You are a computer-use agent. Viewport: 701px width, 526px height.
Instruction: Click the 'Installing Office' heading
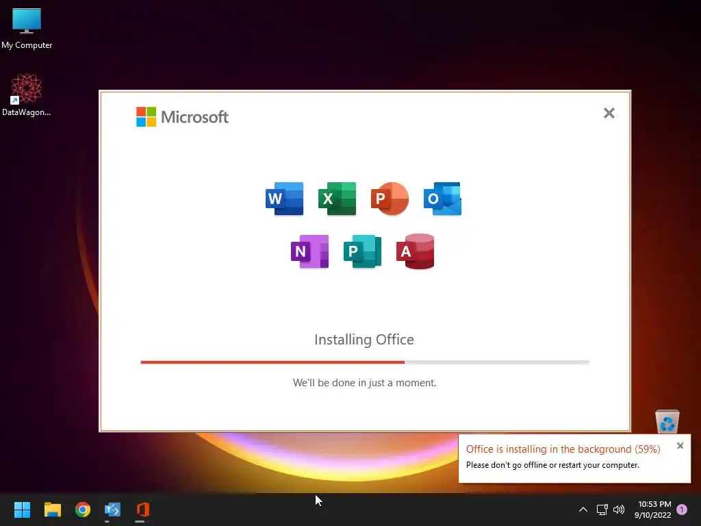coord(364,340)
